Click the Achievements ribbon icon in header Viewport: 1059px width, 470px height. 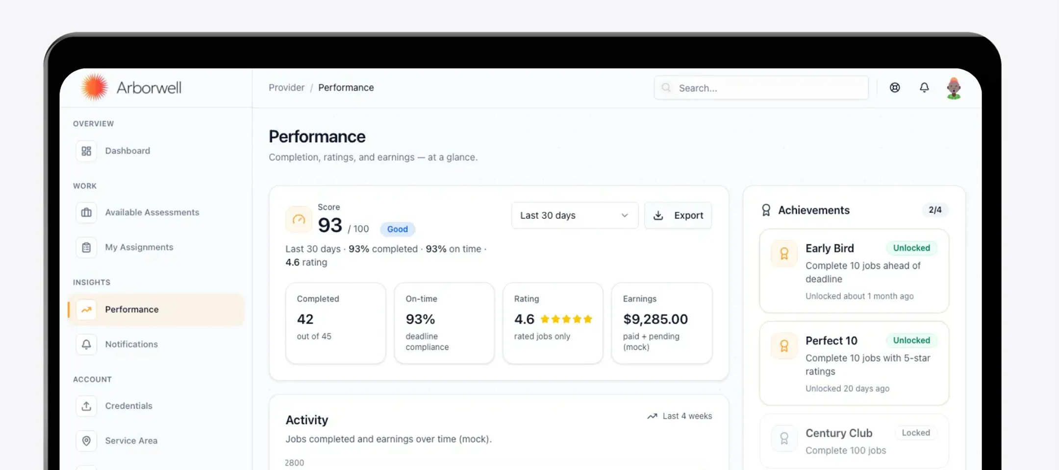[x=766, y=210]
